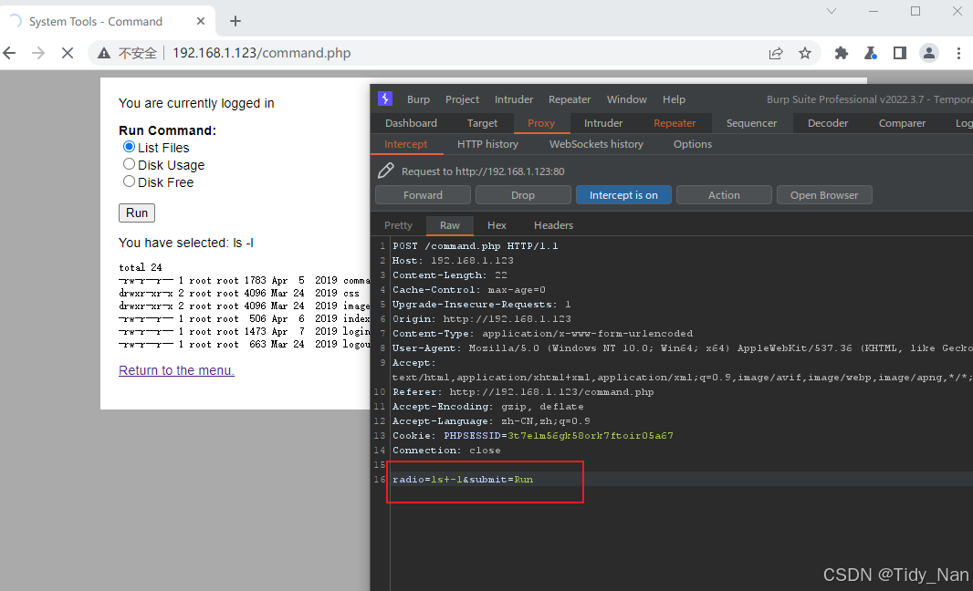973x591 pixels.
Task: Select the List Files radio button
Action: [129, 147]
